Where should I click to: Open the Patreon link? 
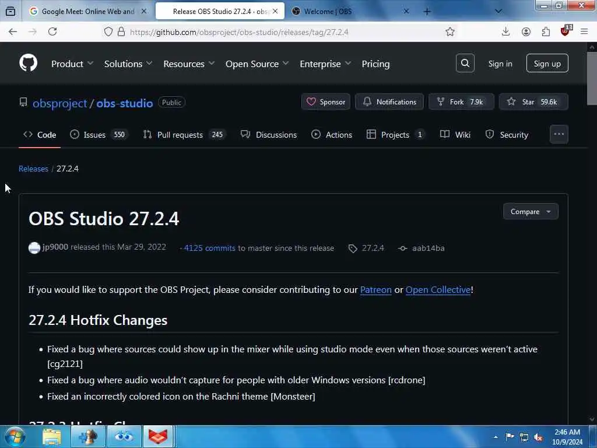point(376,289)
